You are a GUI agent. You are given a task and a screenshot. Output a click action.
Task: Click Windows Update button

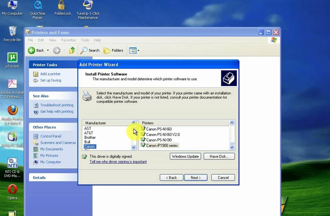pyautogui.click(x=185, y=156)
